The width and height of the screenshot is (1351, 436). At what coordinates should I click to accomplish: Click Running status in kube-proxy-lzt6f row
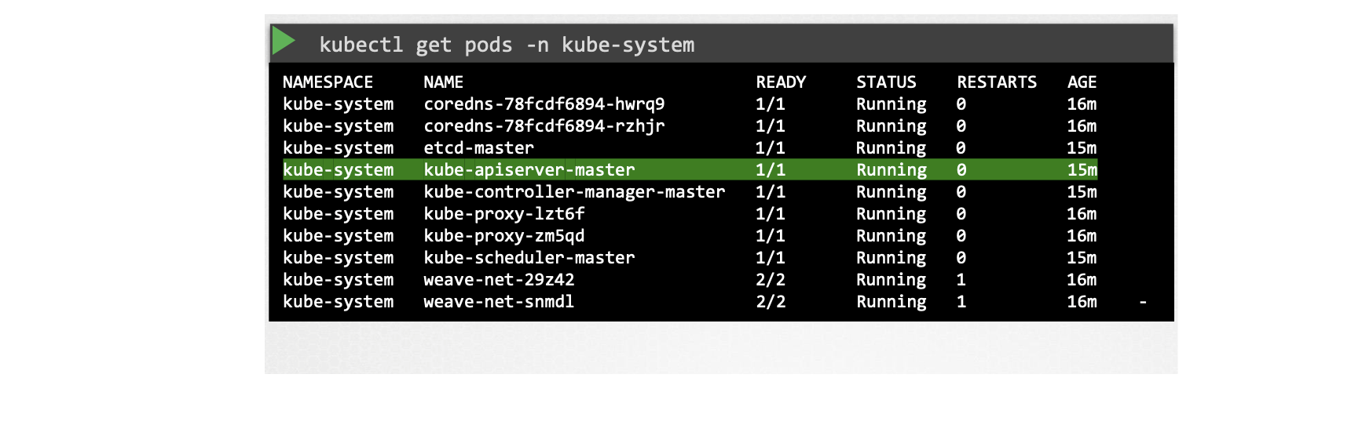click(892, 214)
